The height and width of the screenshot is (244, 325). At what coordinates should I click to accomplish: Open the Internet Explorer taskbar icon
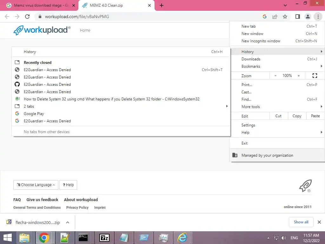[182, 238]
